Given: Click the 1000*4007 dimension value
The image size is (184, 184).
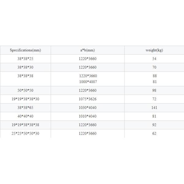Looking at the screenshot, I should (x=88, y=82).
